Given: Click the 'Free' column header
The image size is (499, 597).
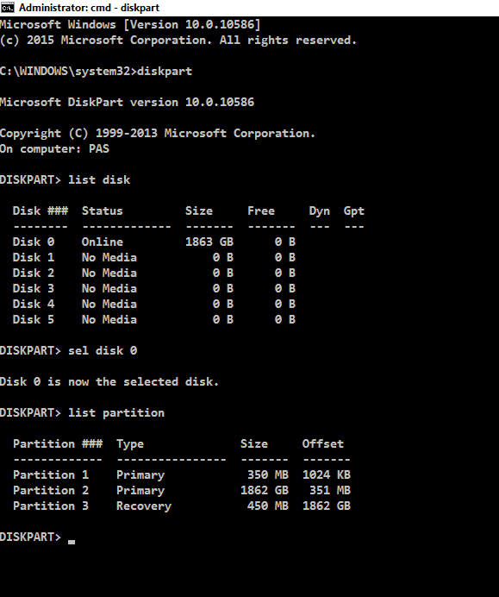Looking at the screenshot, I should pyautogui.click(x=261, y=211).
